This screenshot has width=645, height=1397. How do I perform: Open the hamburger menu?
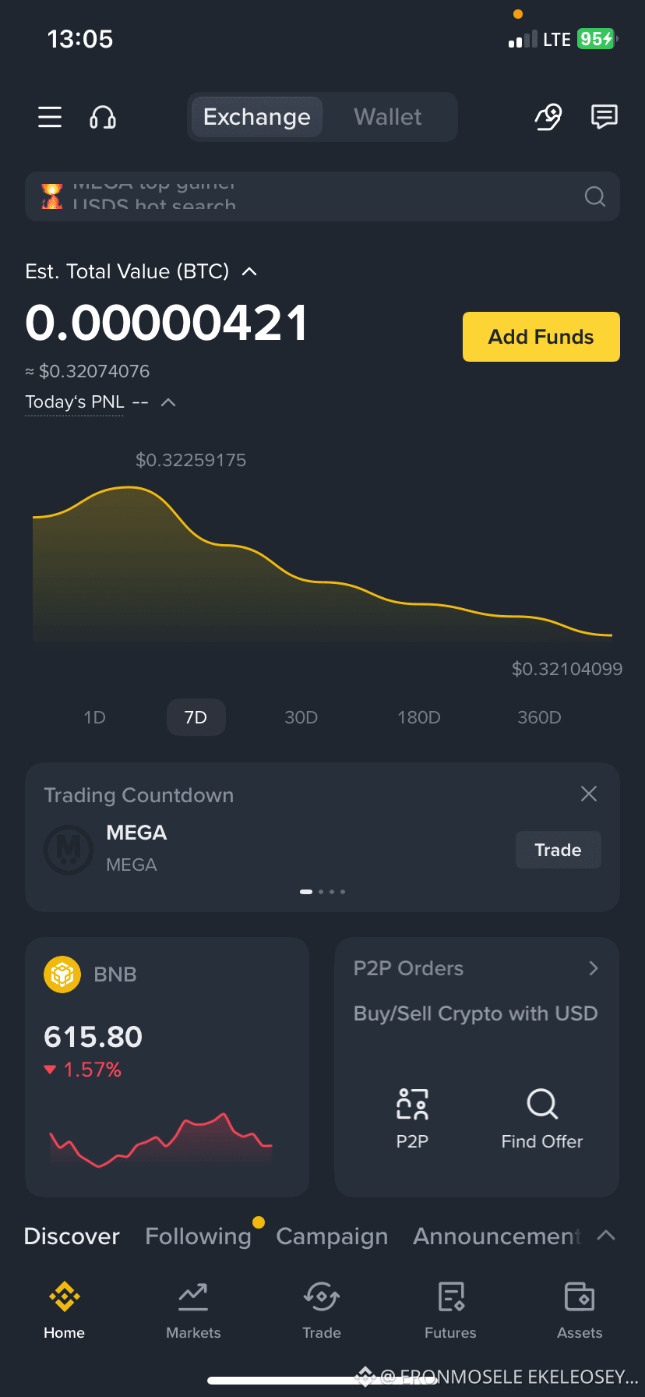pyautogui.click(x=50, y=117)
